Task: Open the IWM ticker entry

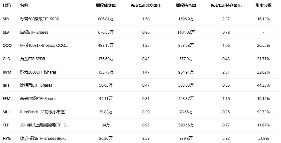Action: pyautogui.click(x=7, y=72)
